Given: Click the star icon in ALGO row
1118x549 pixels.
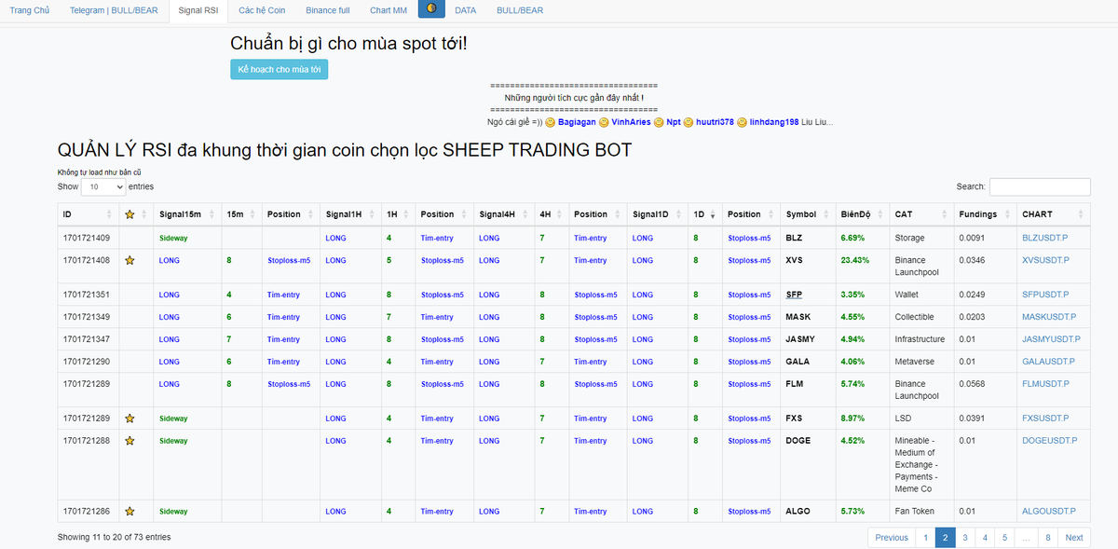Looking at the screenshot, I should coord(130,512).
